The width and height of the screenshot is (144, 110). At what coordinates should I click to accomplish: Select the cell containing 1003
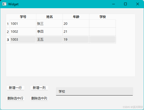23,40
